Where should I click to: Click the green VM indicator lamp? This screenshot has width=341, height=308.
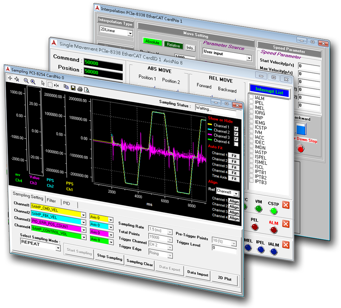click(x=259, y=209)
